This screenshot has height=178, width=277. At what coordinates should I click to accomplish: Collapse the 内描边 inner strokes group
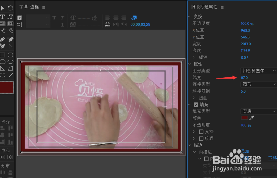pyautogui.click(x=194, y=152)
